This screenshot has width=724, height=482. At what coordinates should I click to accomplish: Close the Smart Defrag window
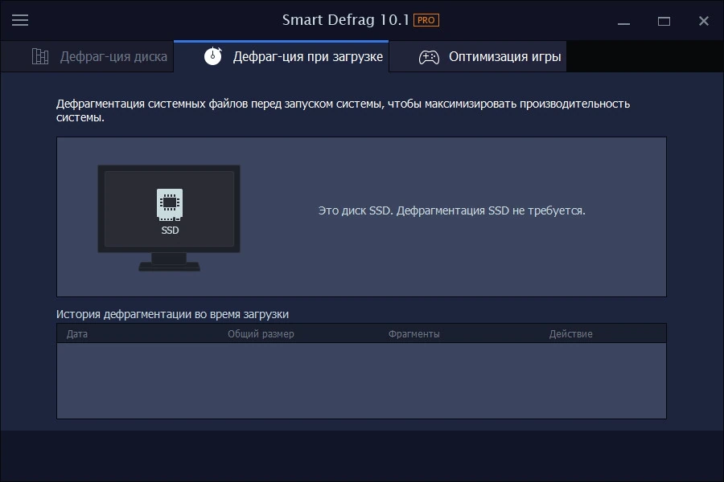[x=704, y=21]
